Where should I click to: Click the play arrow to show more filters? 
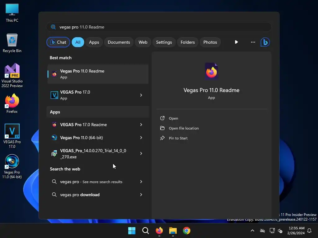coord(236,42)
